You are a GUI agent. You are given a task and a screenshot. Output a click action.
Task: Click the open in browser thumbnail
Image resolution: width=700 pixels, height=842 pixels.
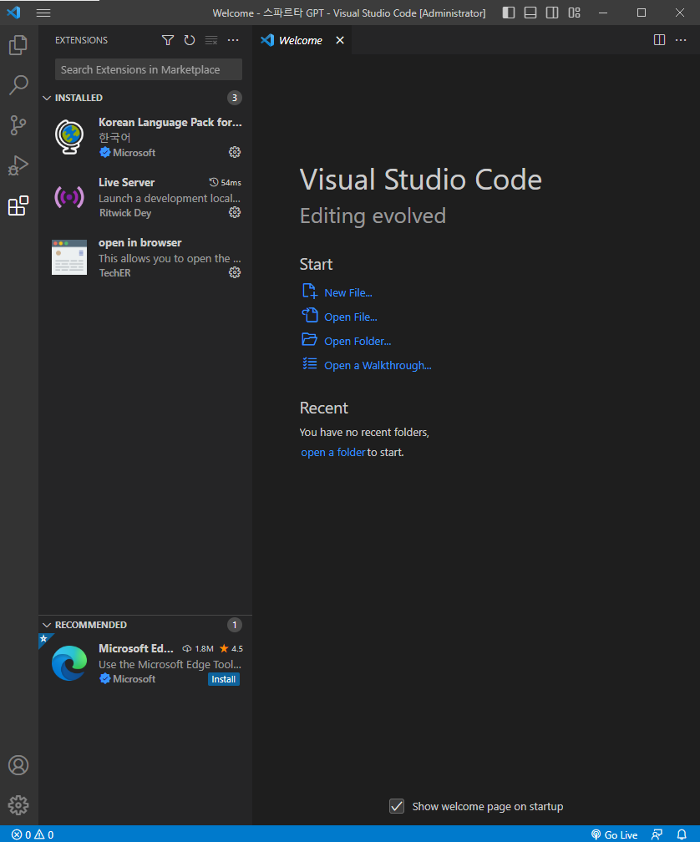pos(69,257)
